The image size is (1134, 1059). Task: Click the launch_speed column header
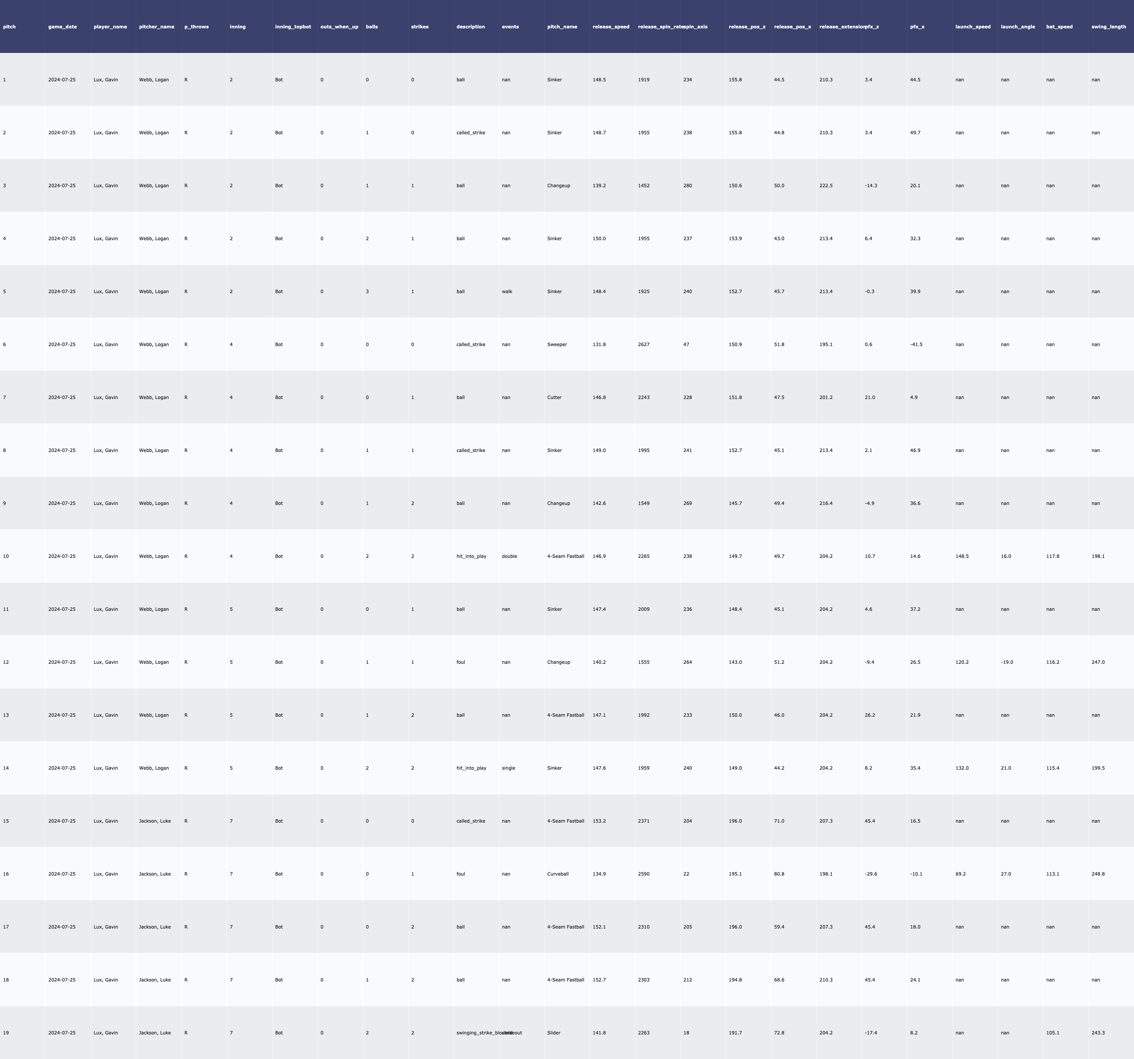coord(973,27)
